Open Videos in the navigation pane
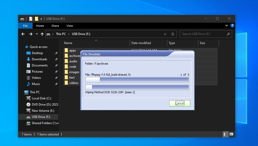Image resolution: width=258 pixels, height=146 pixels. pos(36,78)
